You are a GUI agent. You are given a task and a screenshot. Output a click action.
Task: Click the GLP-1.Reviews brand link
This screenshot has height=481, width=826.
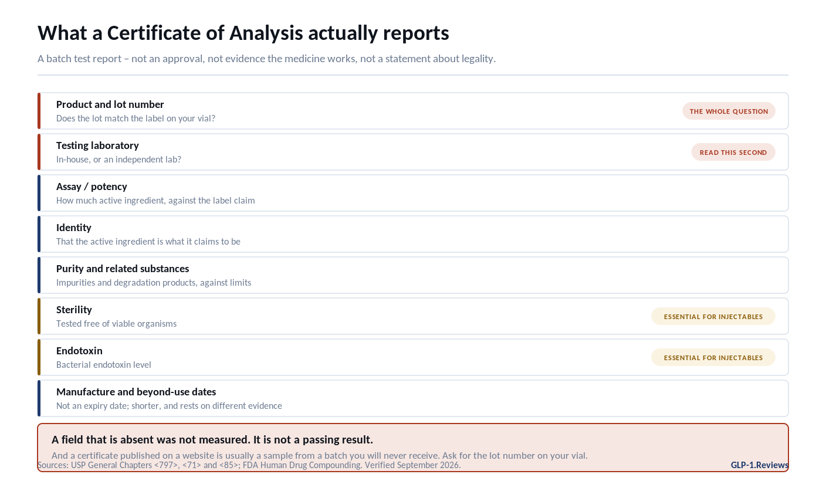coord(760,465)
